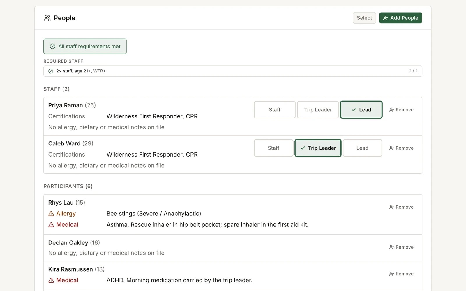Viewport: 466px width, 291px height.
Task: Click Kira Rasmussen's Medical warning icon
Action: (x=51, y=280)
